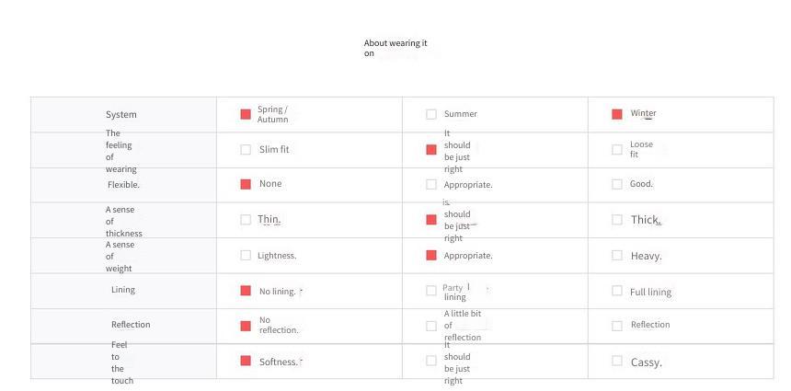This screenshot has width=791, height=391.
Task: Check the Thin thickness checkbox
Action: [246, 220]
